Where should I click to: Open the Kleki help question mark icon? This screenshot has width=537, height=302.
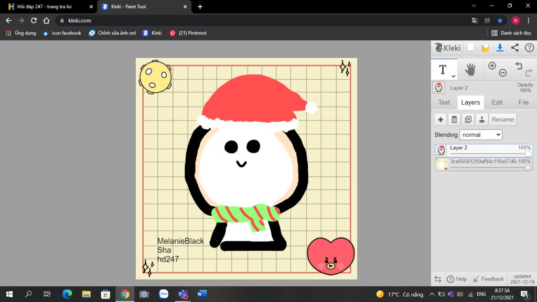click(x=530, y=48)
